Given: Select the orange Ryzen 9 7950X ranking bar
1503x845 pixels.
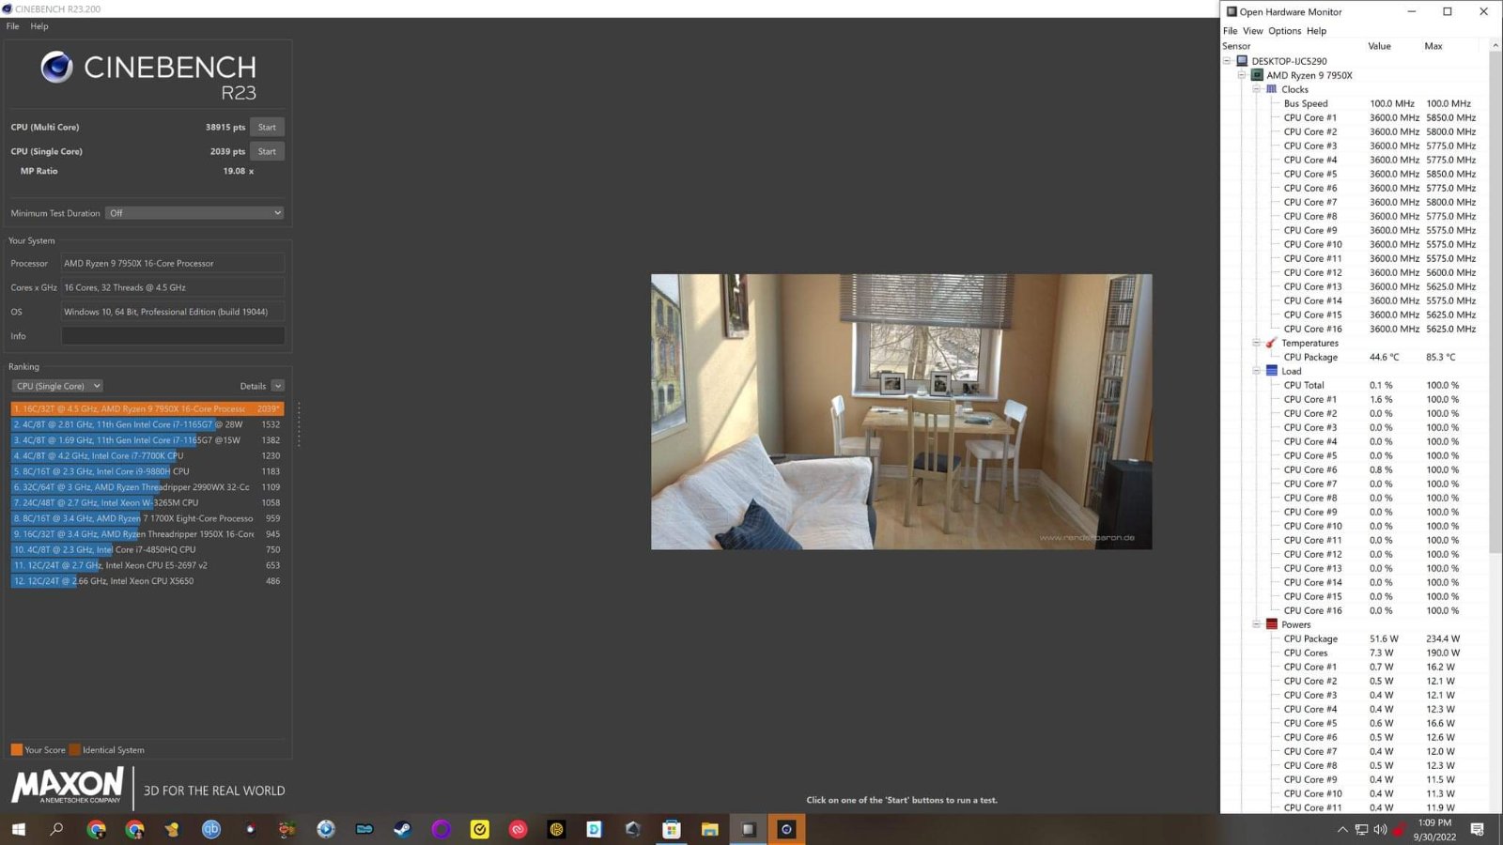Looking at the screenshot, I should 147,408.
